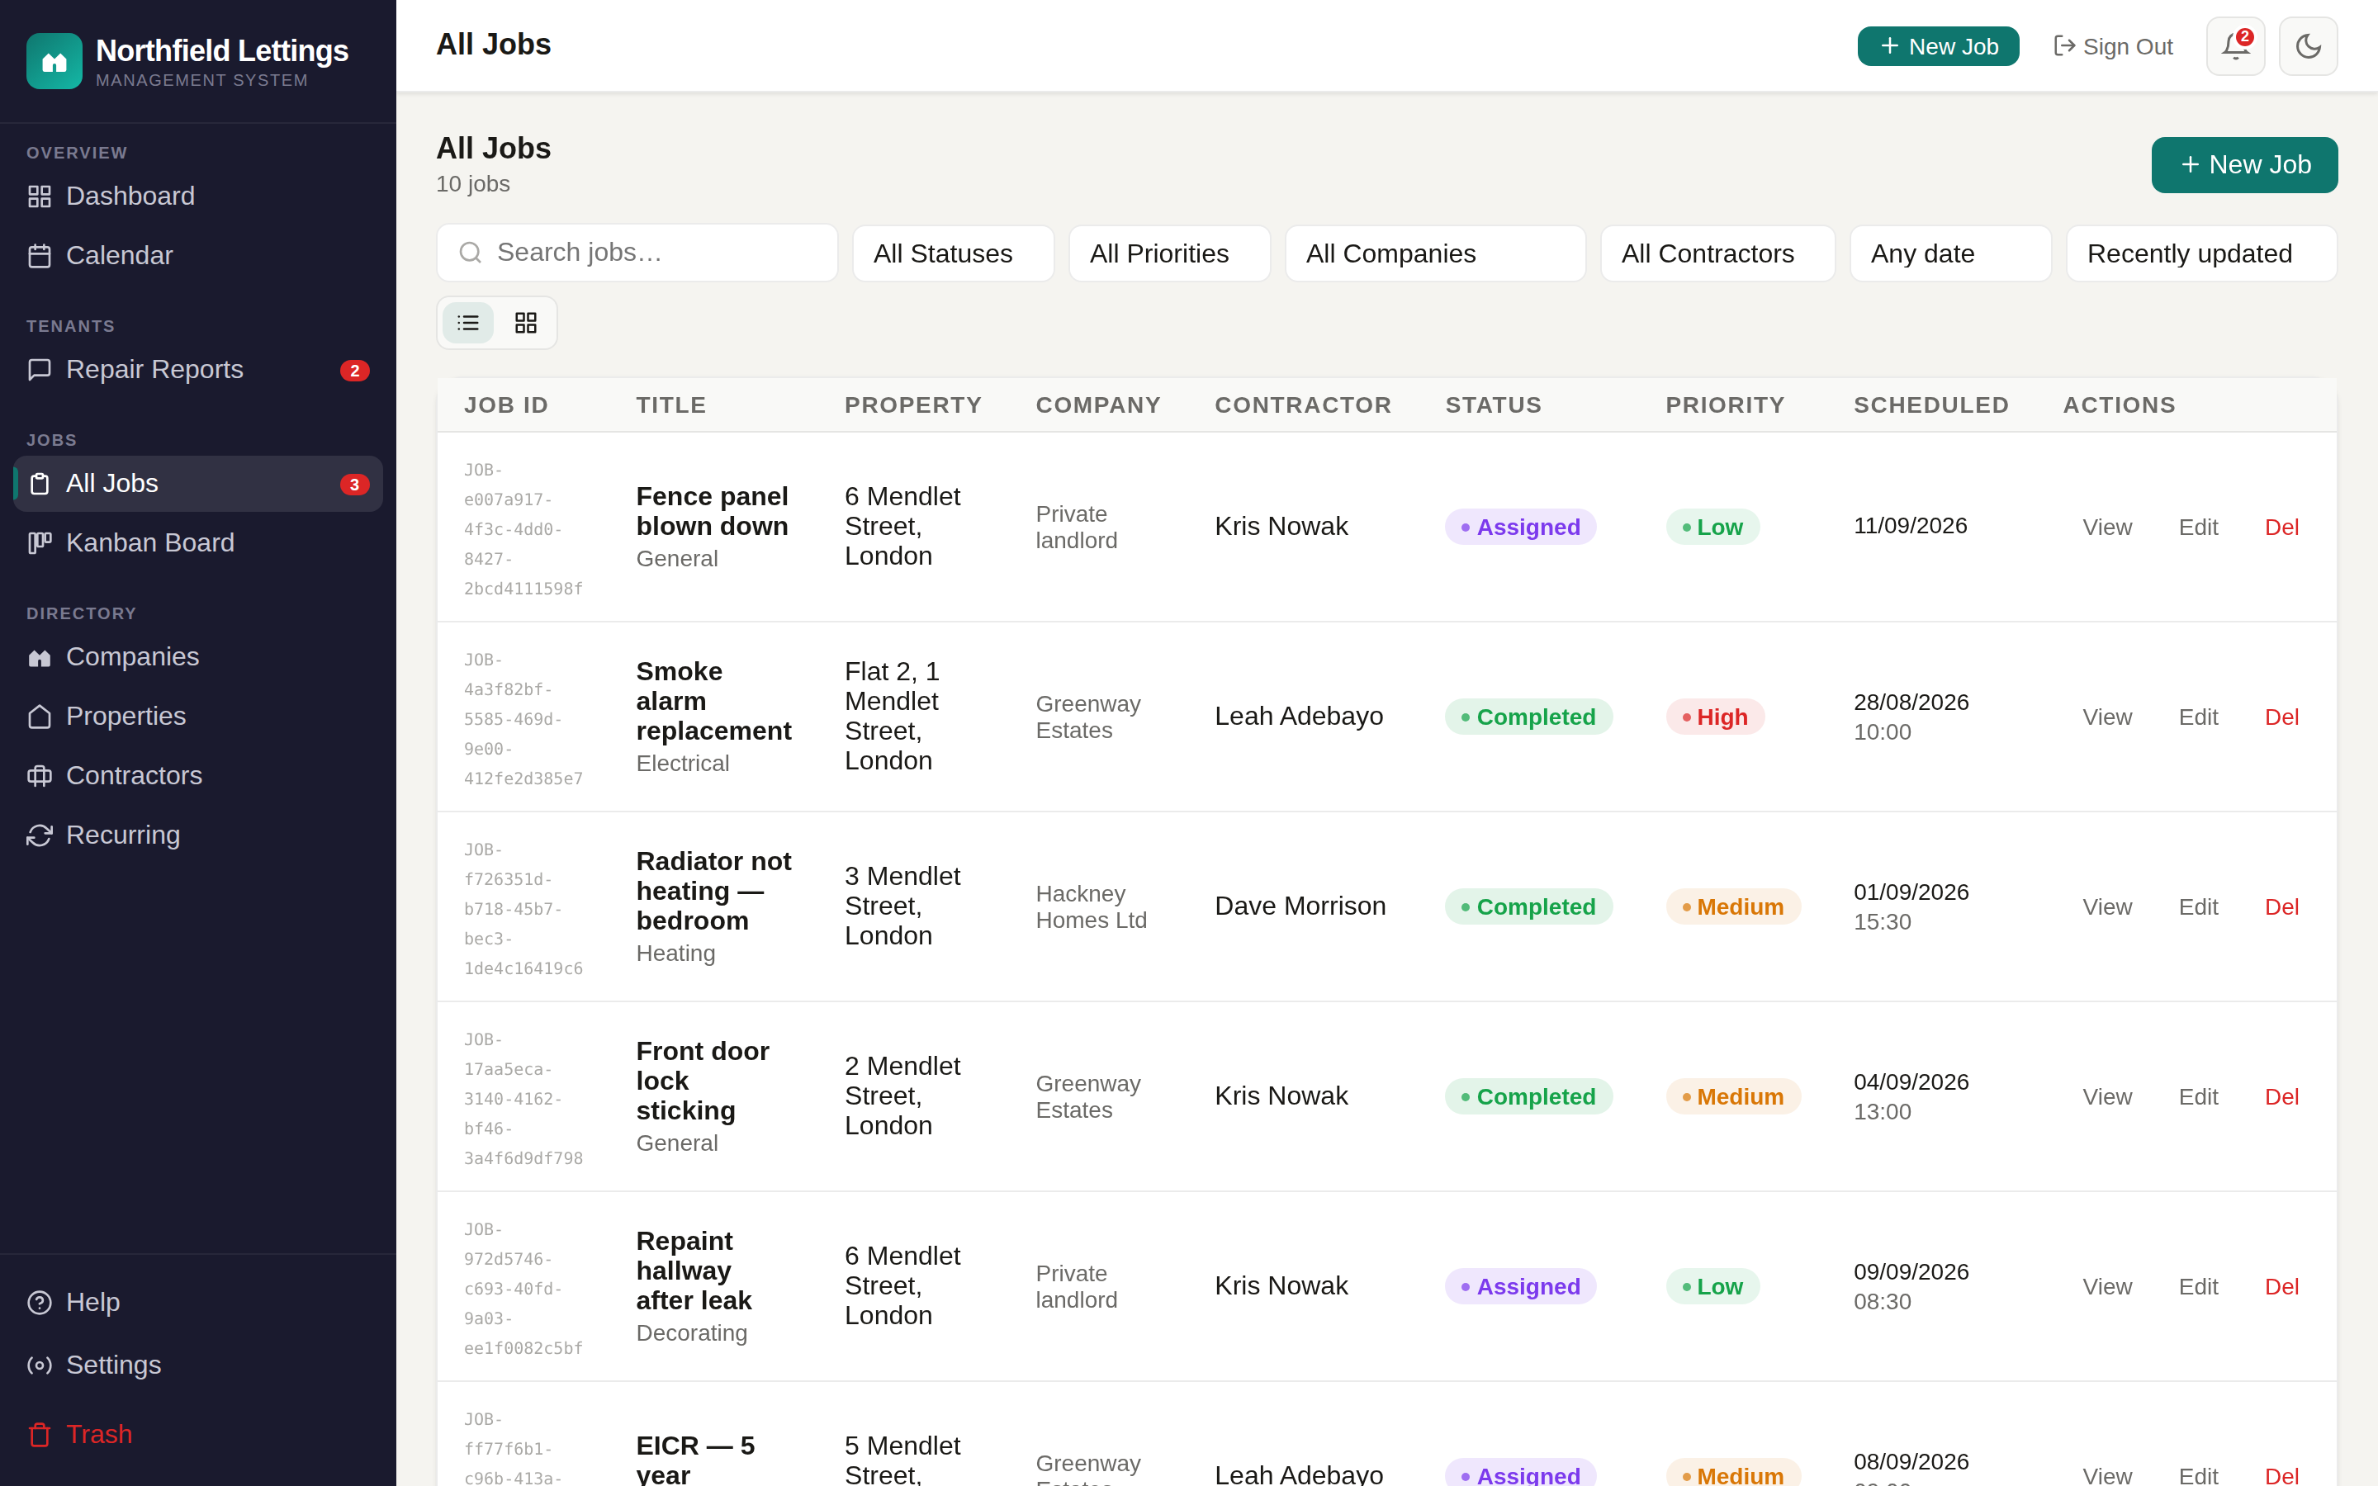
Task: Click the Medium priority badge on Radiator job
Action: 1732,907
